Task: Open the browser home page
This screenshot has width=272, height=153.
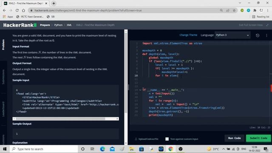Action: coord(23,10)
